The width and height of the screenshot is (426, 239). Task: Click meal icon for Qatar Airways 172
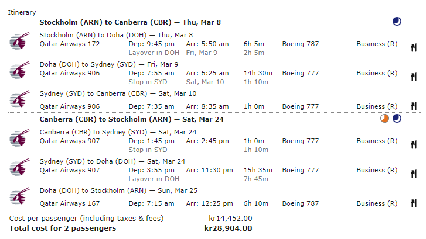(x=414, y=47)
